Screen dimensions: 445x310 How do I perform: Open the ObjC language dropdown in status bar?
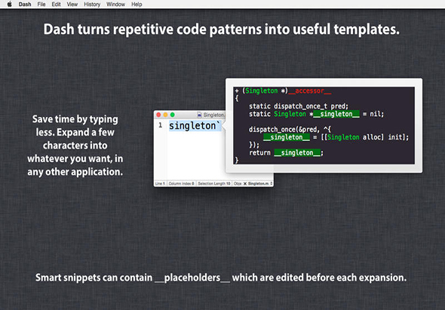[x=238, y=184]
